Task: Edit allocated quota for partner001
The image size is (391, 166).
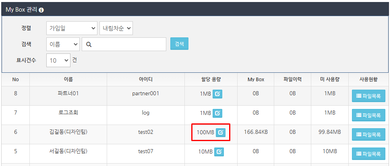Action: click(218, 94)
